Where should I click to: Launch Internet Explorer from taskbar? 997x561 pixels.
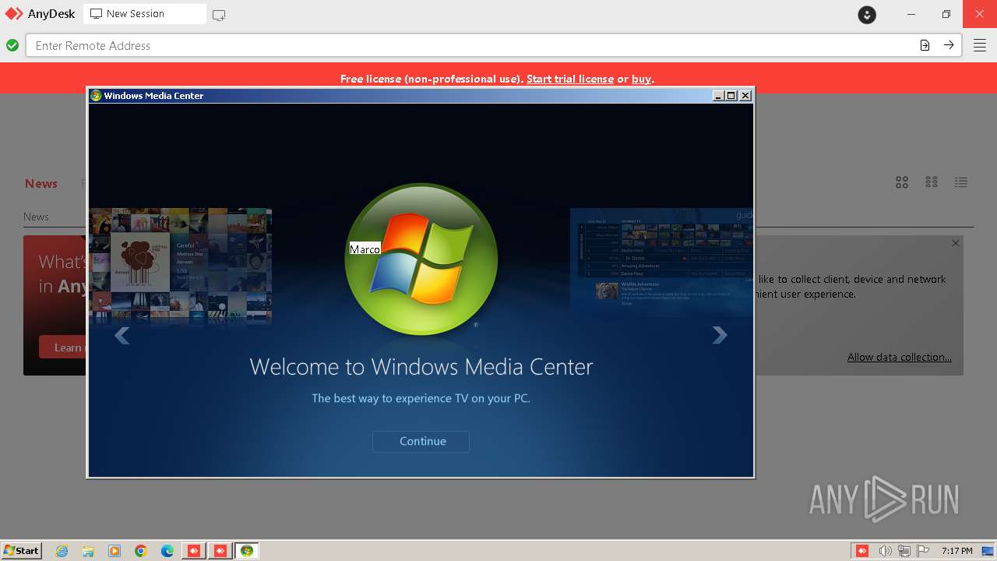click(x=62, y=551)
